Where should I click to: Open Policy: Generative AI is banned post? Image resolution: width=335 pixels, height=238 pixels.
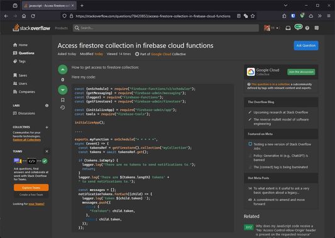pos(280,158)
